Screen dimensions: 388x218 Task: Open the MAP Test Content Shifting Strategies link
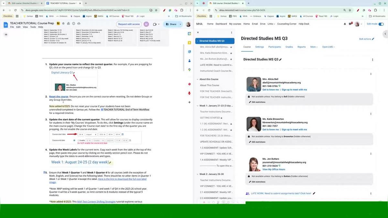click(96, 202)
